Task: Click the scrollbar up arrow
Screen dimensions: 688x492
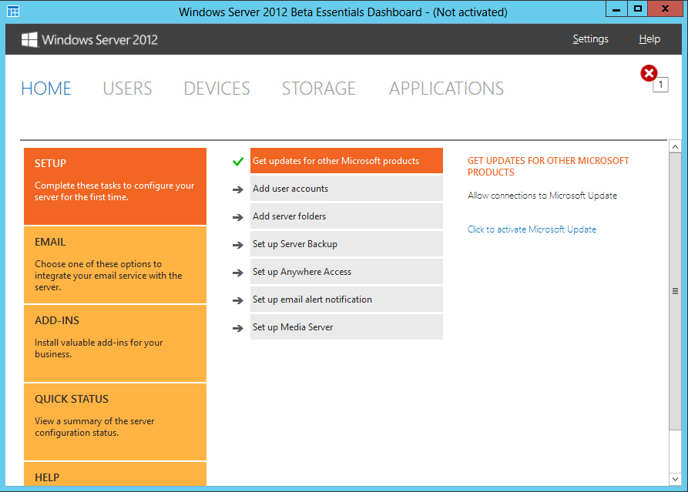Action: (x=675, y=147)
